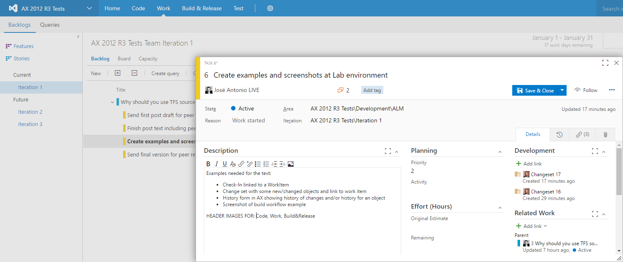Open the Changeset 17 link
623x262 pixels.
546,175
